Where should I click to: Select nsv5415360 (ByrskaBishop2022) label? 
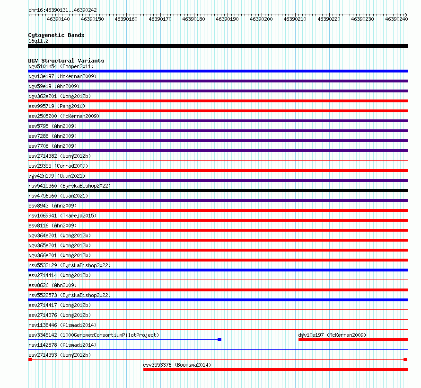pyautogui.click(x=70, y=186)
